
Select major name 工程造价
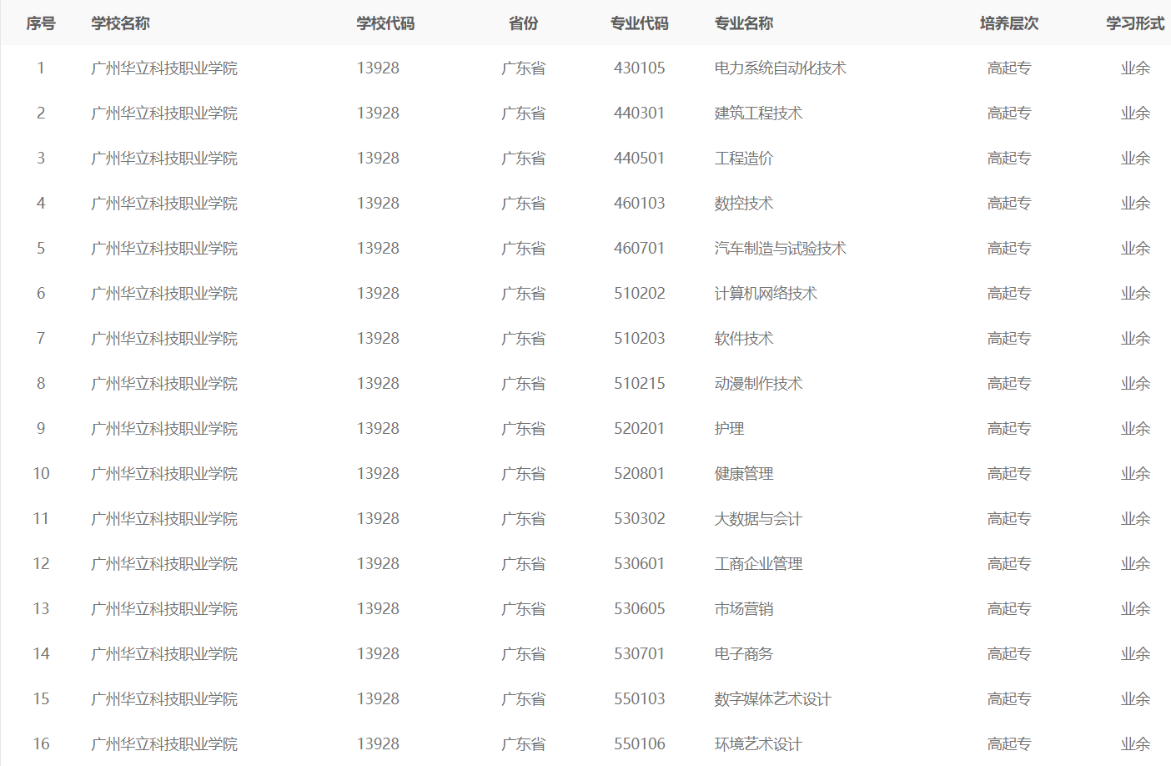[744, 159]
